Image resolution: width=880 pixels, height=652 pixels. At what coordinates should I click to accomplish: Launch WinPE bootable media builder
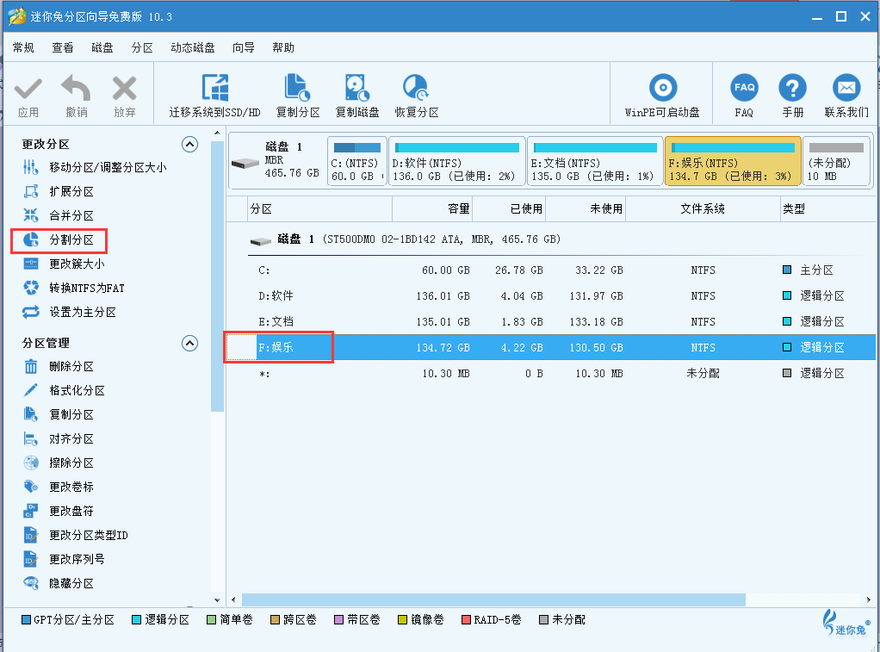[x=662, y=96]
